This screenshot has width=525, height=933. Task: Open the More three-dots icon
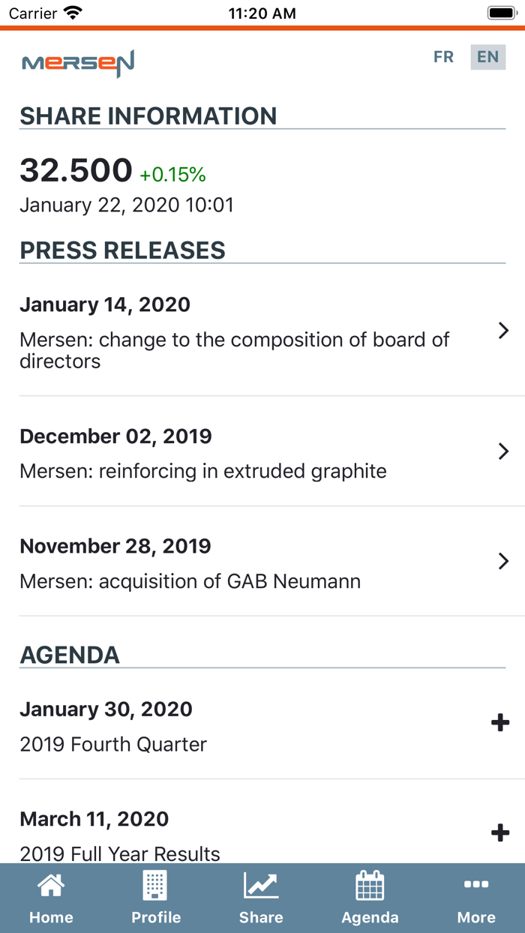pyautogui.click(x=476, y=885)
